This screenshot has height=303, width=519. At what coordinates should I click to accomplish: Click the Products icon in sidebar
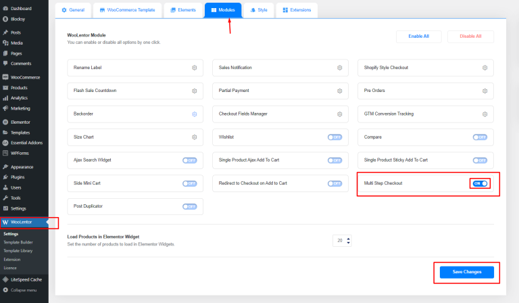tap(5, 88)
